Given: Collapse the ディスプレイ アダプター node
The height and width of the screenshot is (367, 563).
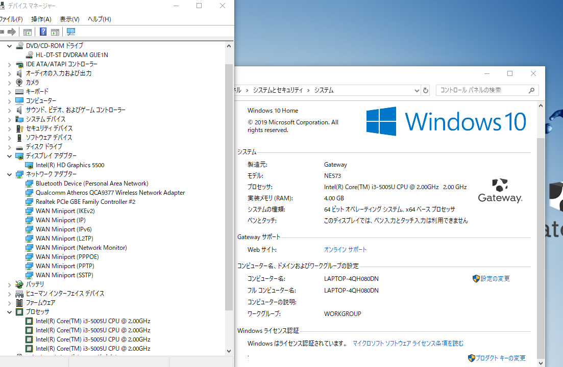Looking at the screenshot, I should click(10, 156).
